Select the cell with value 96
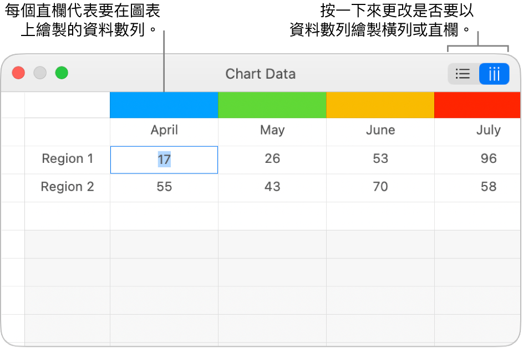This screenshot has height=349, width=523. [x=488, y=159]
